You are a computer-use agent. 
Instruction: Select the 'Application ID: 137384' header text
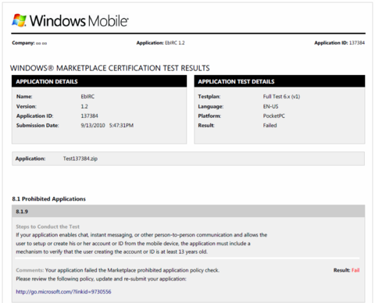click(339, 43)
